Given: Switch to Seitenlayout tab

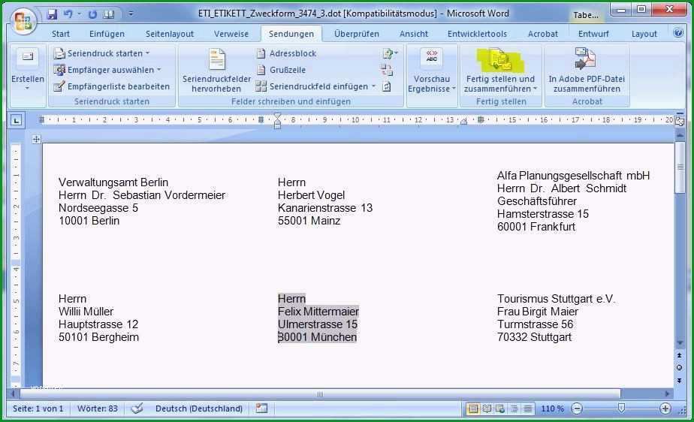Looking at the screenshot, I should pyautogui.click(x=170, y=34).
